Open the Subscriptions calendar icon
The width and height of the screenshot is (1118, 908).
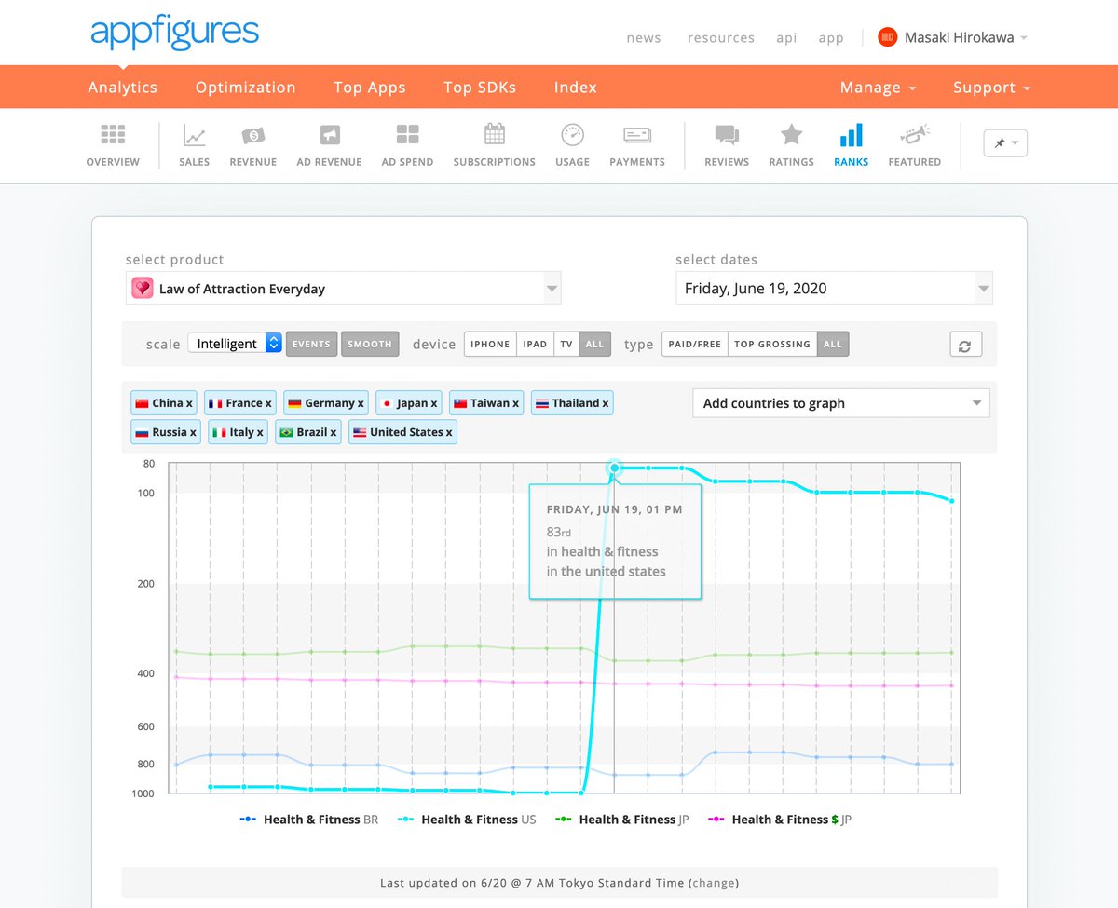pyautogui.click(x=495, y=135)
